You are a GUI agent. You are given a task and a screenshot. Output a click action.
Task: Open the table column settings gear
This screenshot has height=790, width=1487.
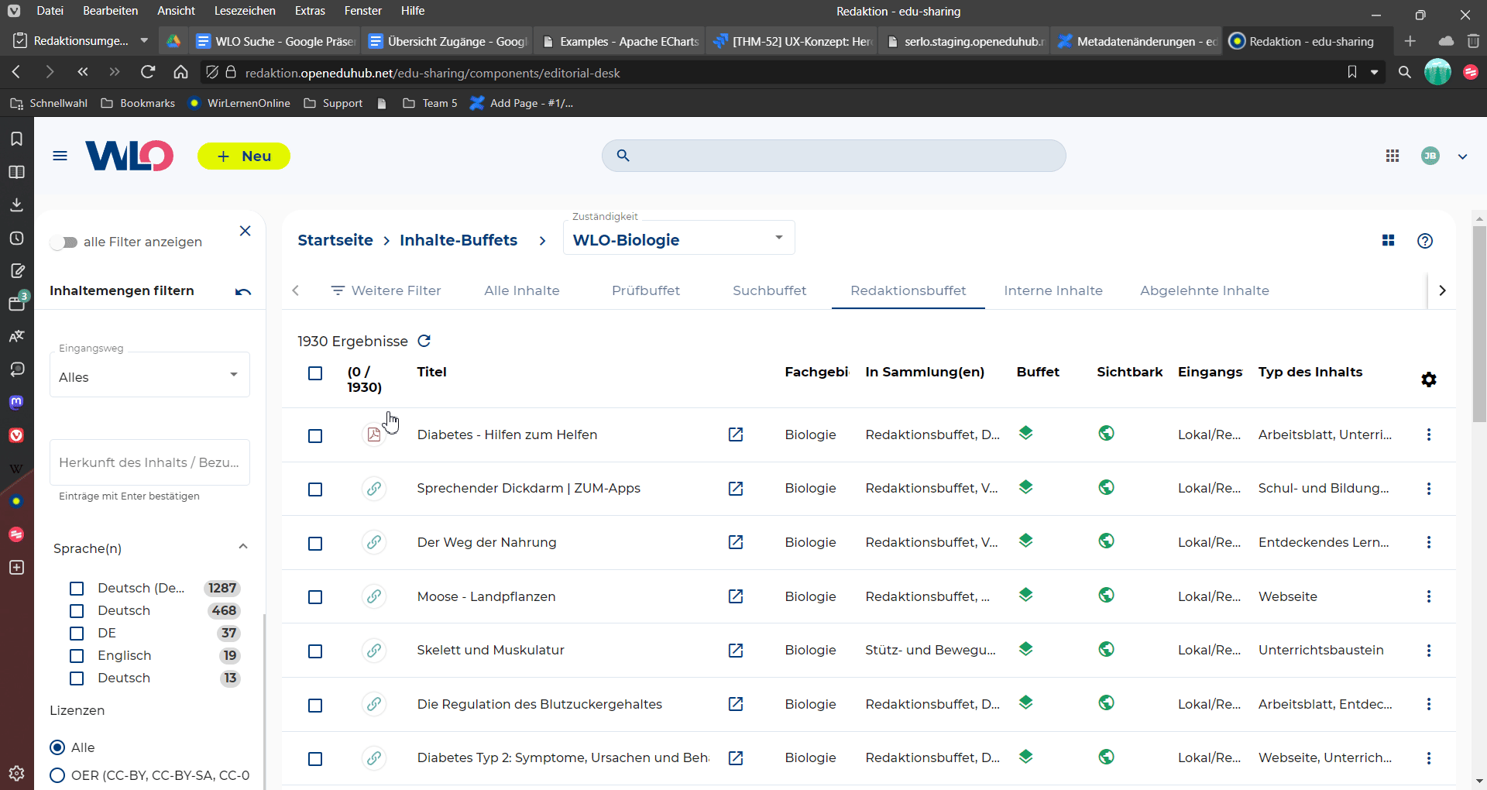[1428, 380]
